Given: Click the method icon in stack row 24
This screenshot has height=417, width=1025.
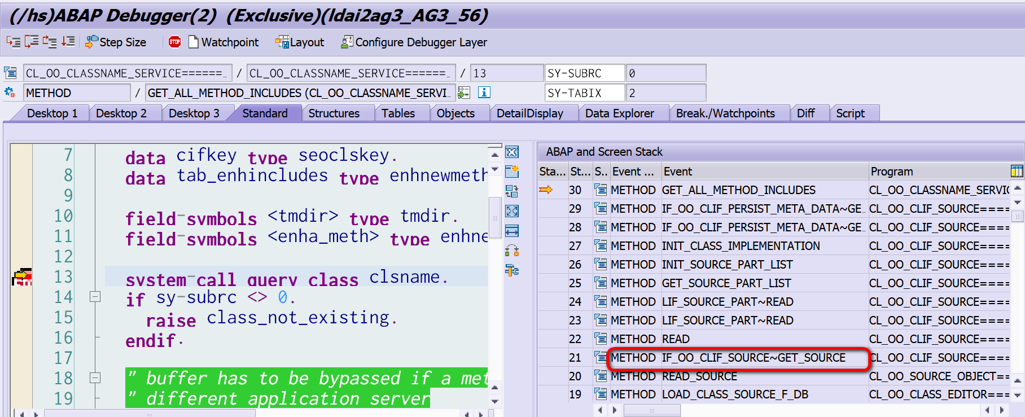Looking at the screenshot, I should tap(601, 301).
